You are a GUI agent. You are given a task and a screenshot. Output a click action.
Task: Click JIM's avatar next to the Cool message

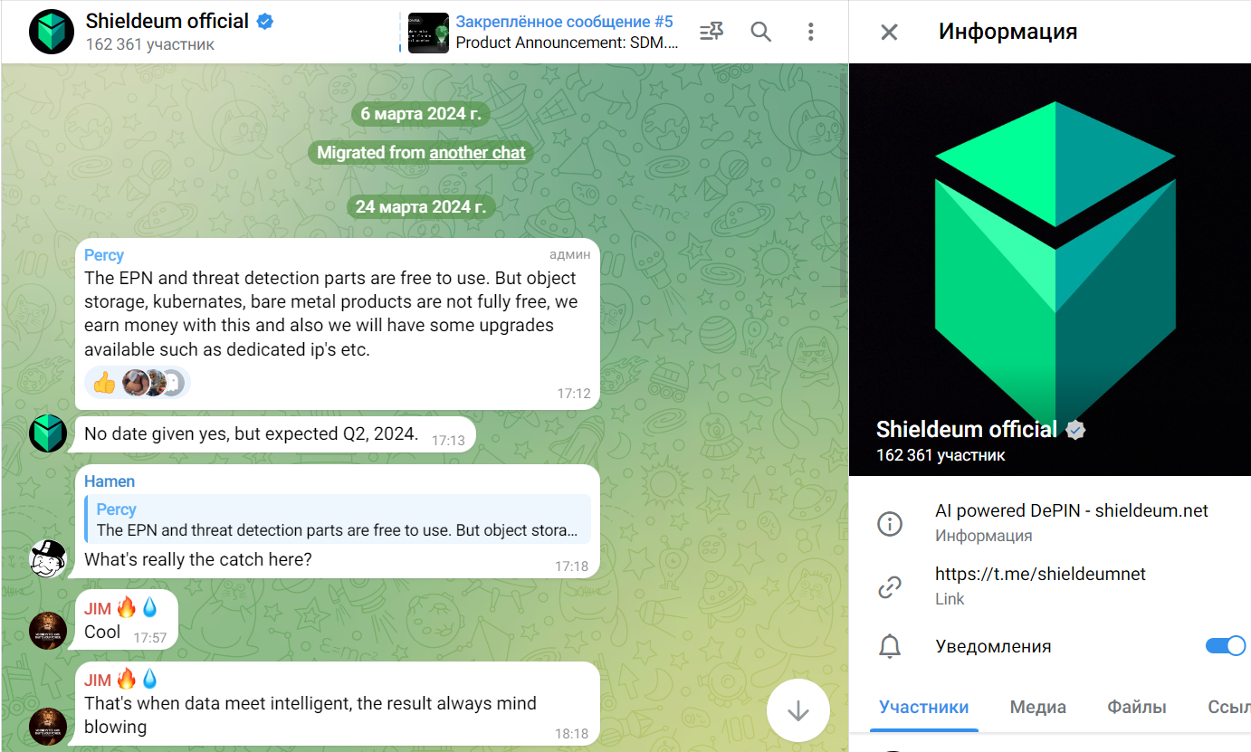coord(48,630)
